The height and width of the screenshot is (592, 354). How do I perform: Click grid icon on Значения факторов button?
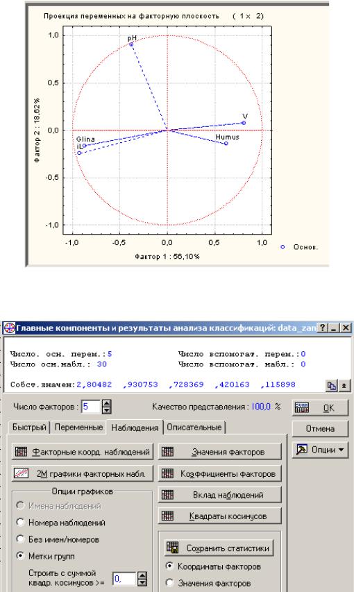[167, 452]
